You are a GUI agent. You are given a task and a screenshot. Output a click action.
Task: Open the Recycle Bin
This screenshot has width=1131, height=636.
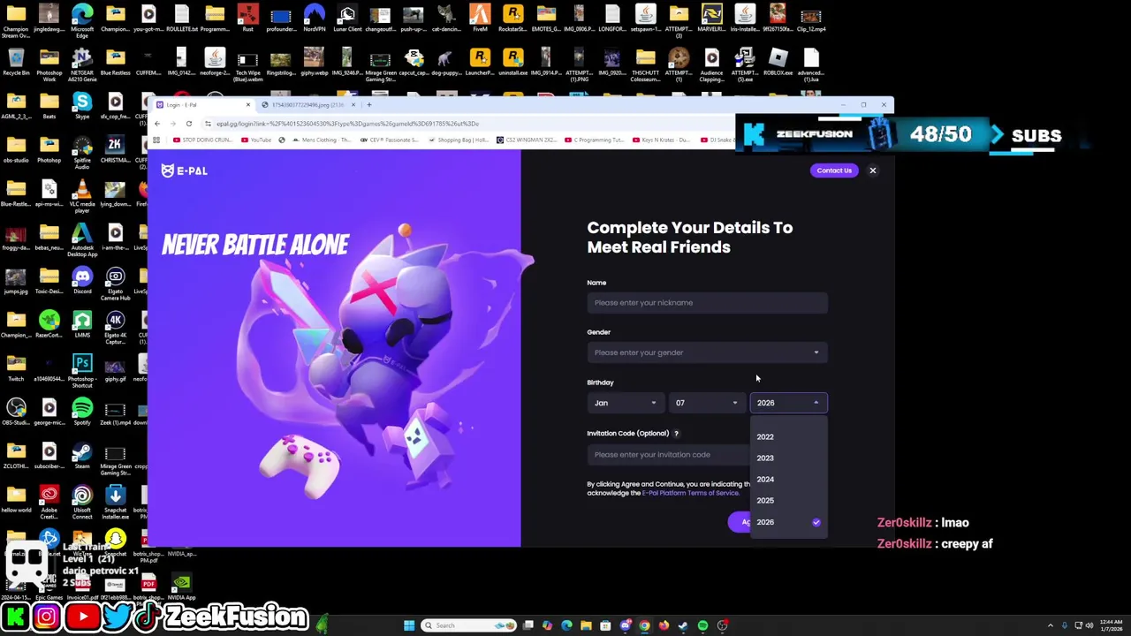point(16,62)
